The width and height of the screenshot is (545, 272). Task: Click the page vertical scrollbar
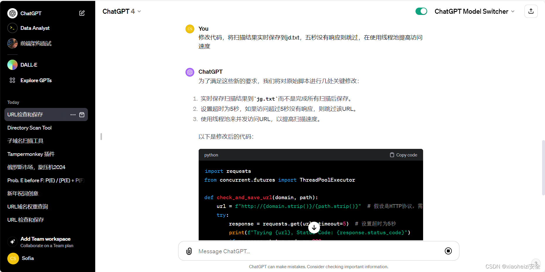(x=543, y=168)
